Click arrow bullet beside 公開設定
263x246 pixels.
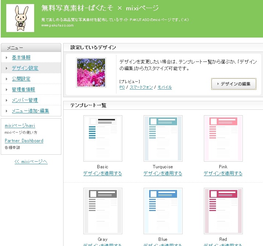click(7, 79)
